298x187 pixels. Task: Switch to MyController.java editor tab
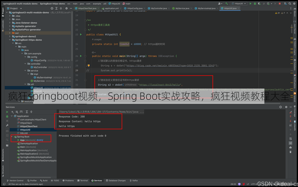[158, 8]
